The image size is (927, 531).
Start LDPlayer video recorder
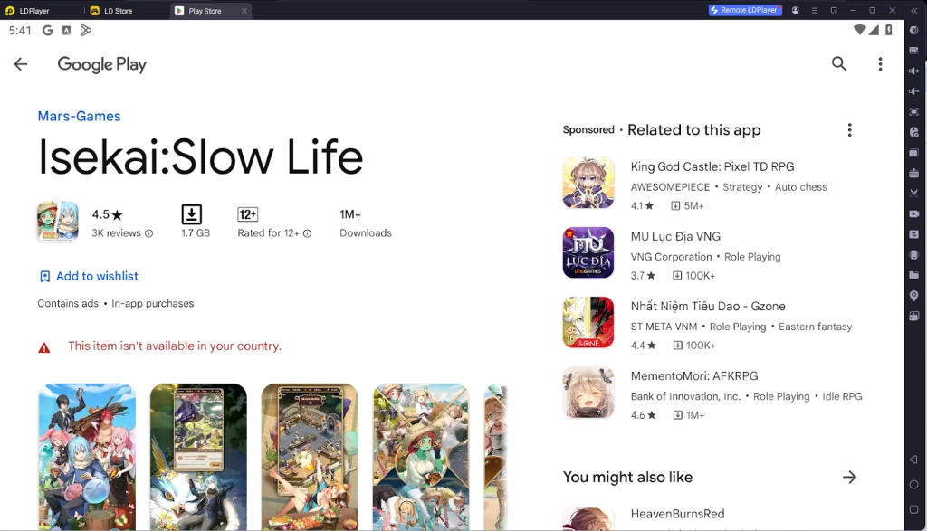[x=914, y=213]
